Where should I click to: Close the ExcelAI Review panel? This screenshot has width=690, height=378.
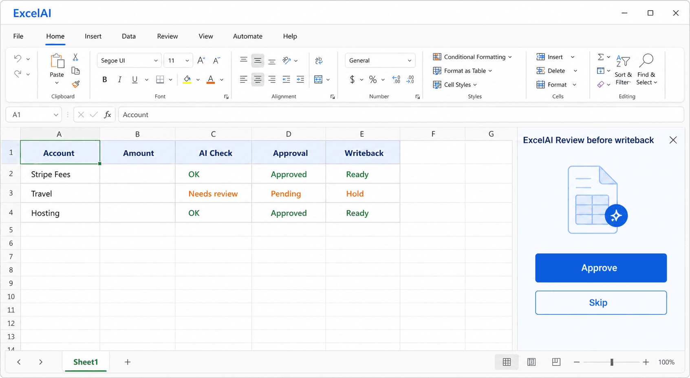click(x=673, y=140)
